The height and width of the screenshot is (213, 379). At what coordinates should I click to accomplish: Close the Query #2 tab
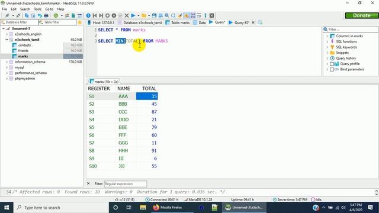point(253,22)
